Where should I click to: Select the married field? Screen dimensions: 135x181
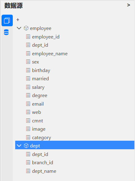(40, 79)
